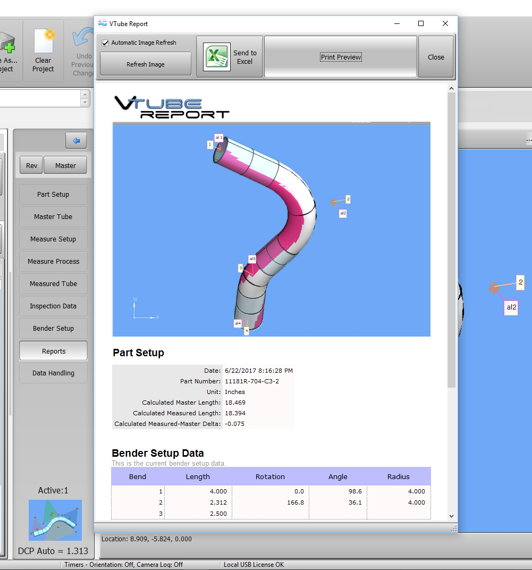Click the orange arrow marker labeled 2
The width and height of the screenshot is (532, 570).
(494, 288)
